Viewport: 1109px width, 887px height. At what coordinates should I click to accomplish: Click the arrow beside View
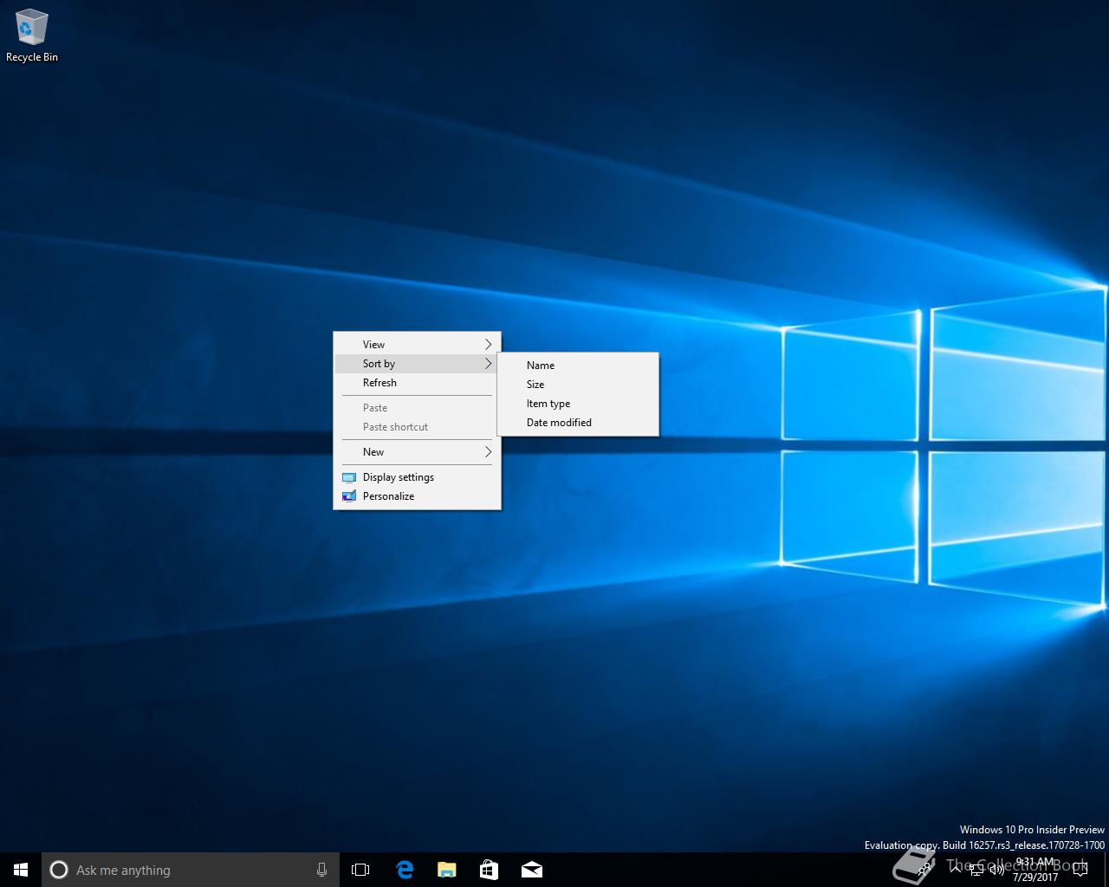488,345
